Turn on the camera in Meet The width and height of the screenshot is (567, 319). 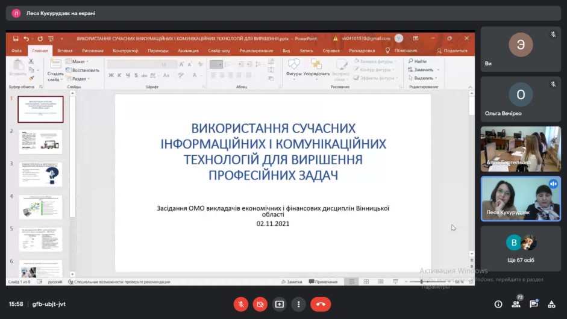point(260,305)
